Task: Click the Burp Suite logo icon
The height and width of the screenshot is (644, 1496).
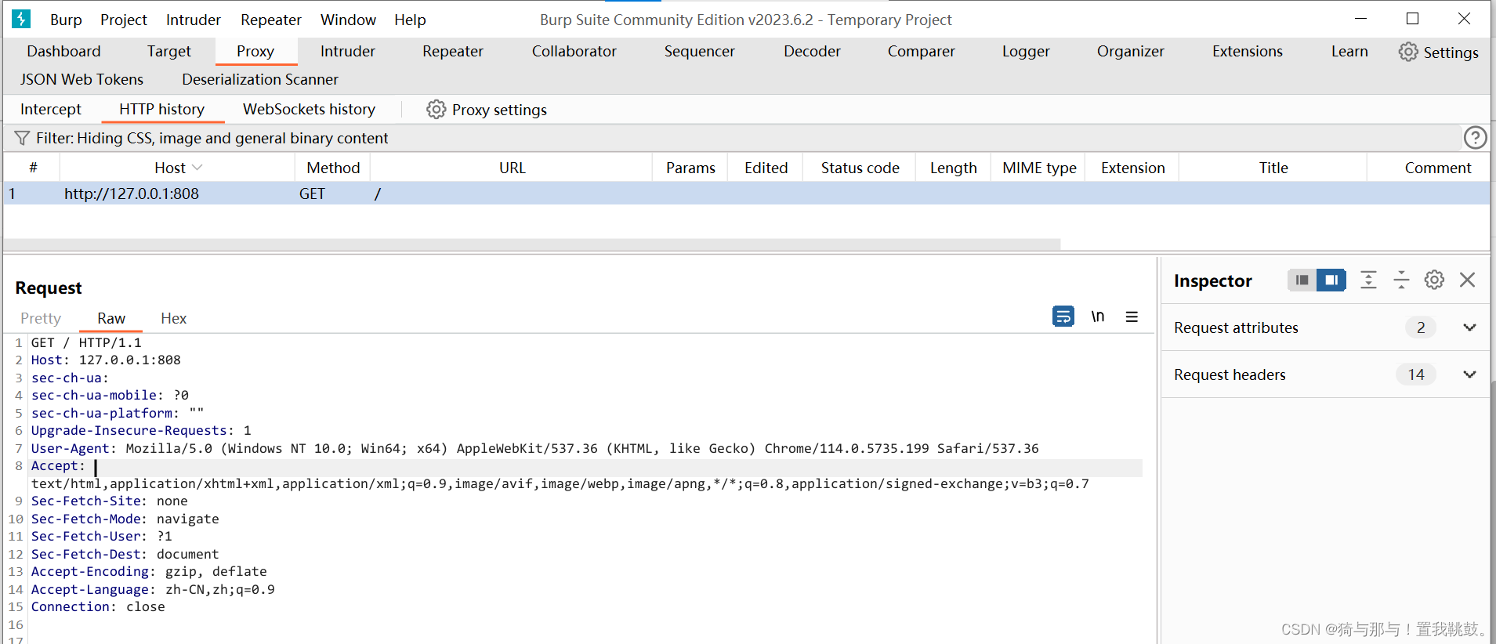Action: [x=21, y=19]
